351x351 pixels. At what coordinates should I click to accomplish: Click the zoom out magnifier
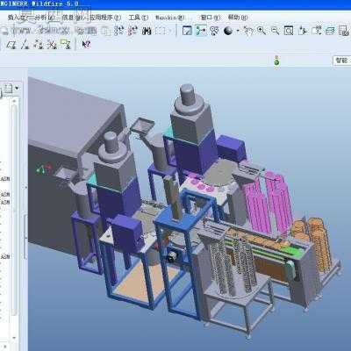pos(275,31)
